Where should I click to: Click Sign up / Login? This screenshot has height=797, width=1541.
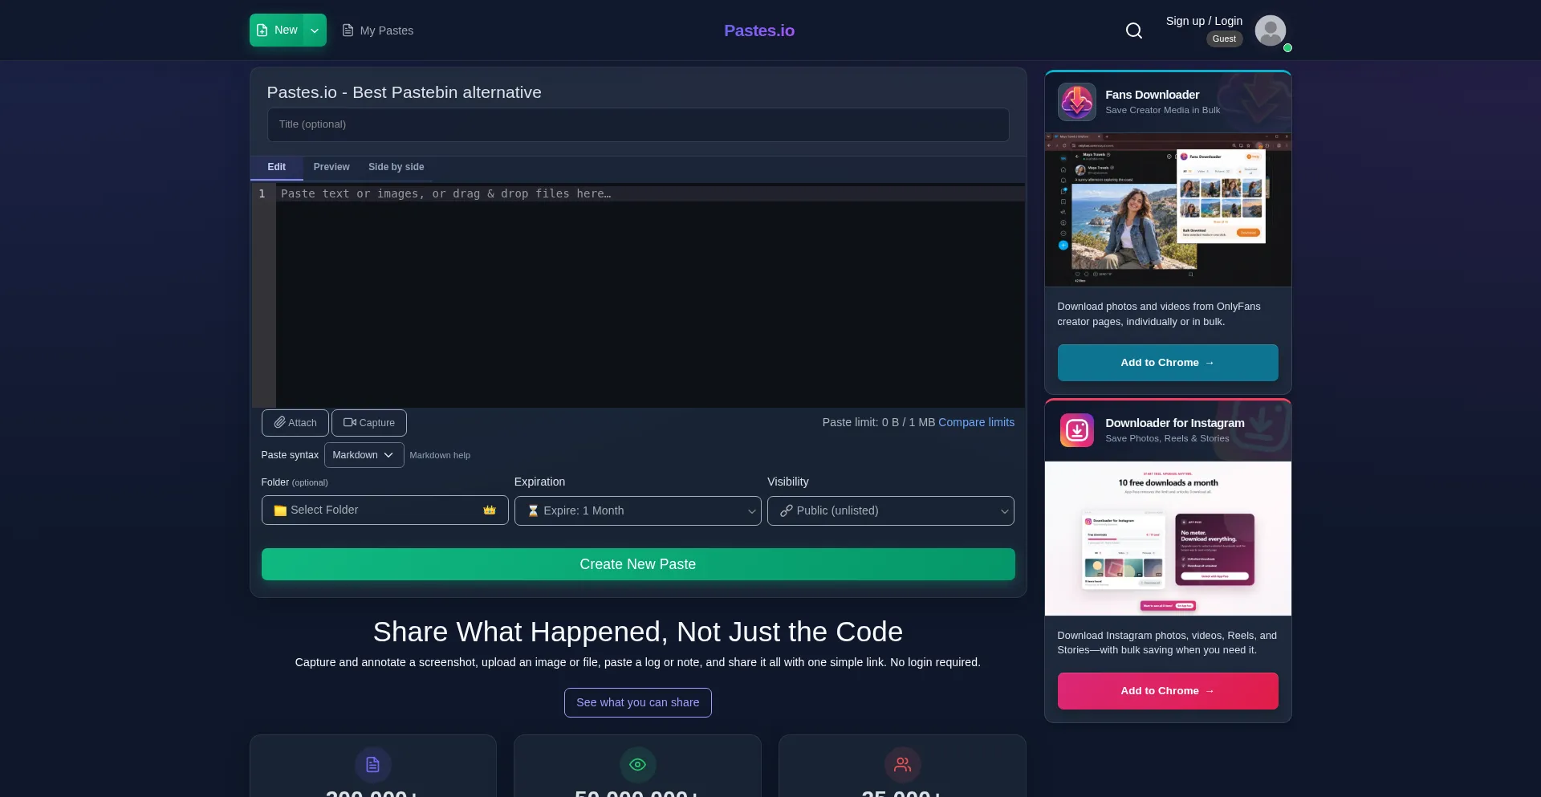coord(1204,21)
